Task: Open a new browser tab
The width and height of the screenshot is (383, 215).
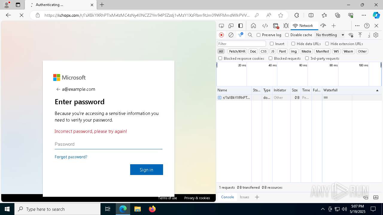Action: (x=102, y=5)
